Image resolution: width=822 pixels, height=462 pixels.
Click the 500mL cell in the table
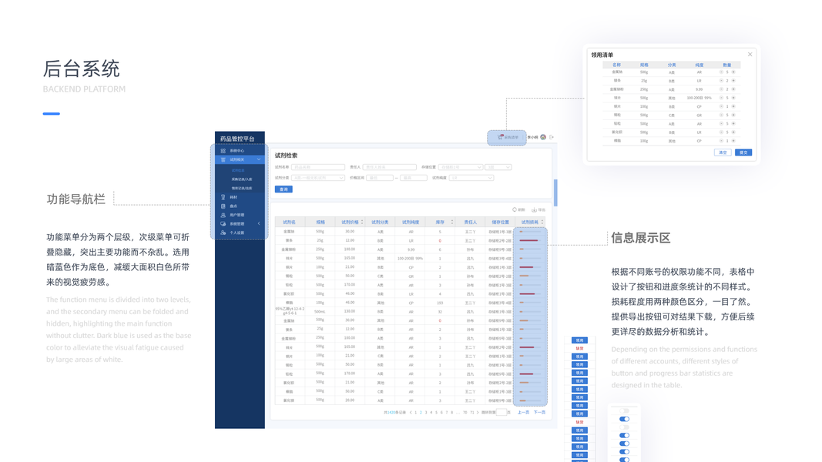320,312
